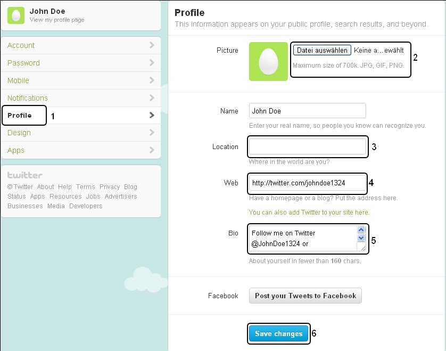Click the green egg profile picture
This screenshot has height=351, width=446.
[x=268, y=61]
